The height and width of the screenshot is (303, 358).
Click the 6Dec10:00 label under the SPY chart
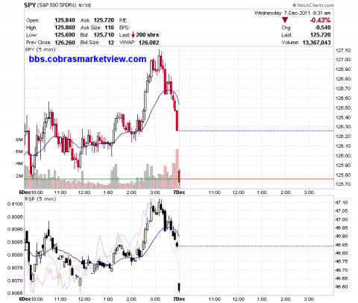(x=31, y=193)
